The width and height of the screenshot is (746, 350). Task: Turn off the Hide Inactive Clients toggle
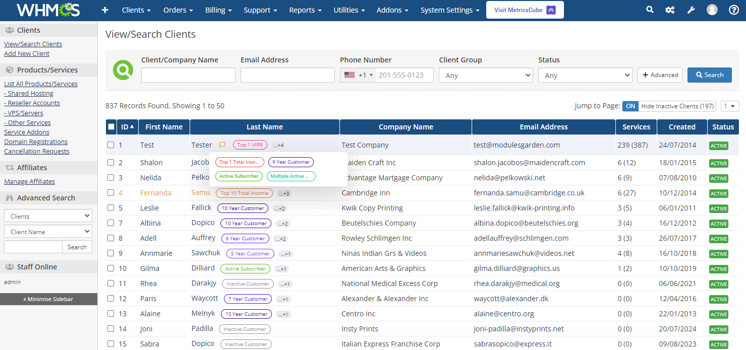click(x=630, y=106)
